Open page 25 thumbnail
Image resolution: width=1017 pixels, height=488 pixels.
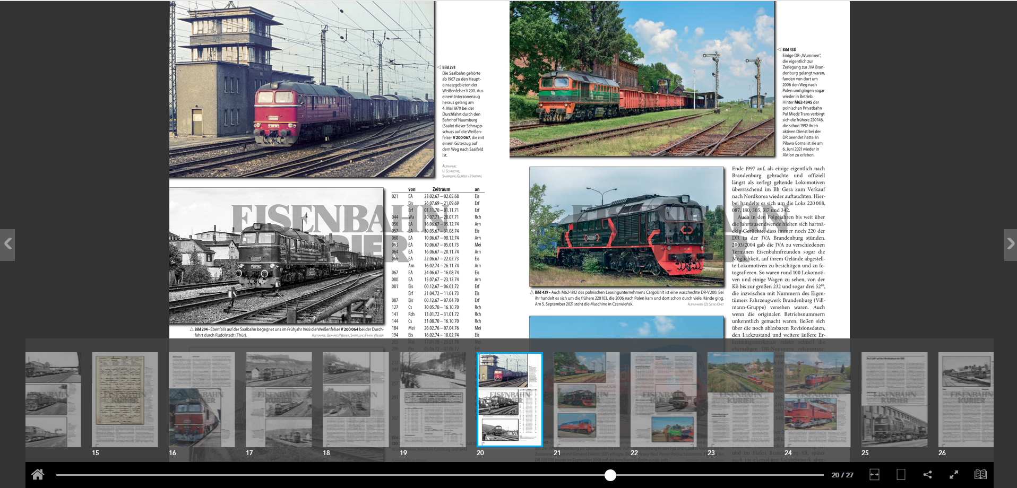pos(894,399)
